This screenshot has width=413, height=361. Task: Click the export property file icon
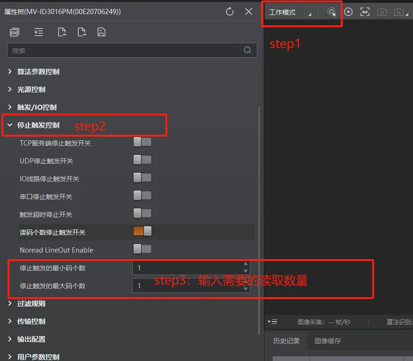[x=82, y=32]
